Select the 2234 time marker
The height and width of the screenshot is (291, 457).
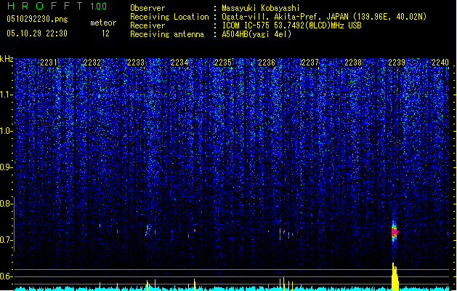pos(179,63)
